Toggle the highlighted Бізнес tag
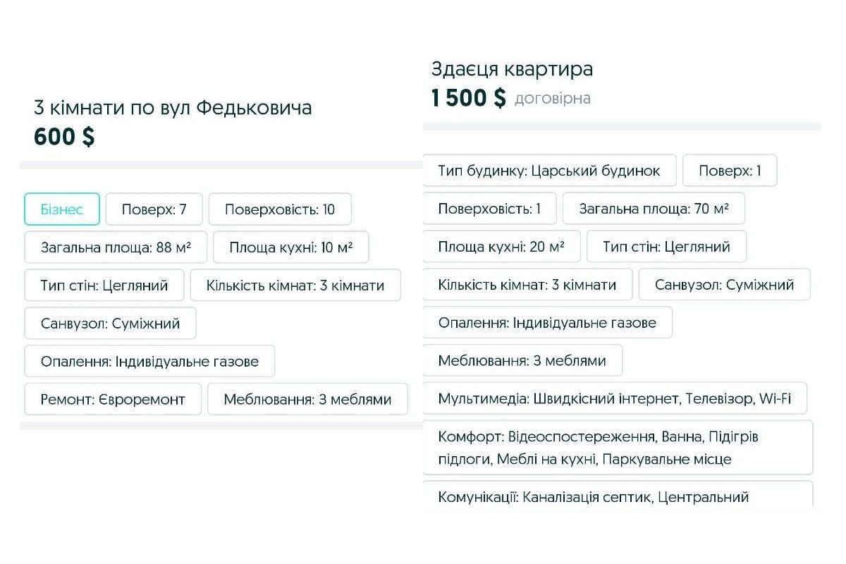 (x=61, y=209)
